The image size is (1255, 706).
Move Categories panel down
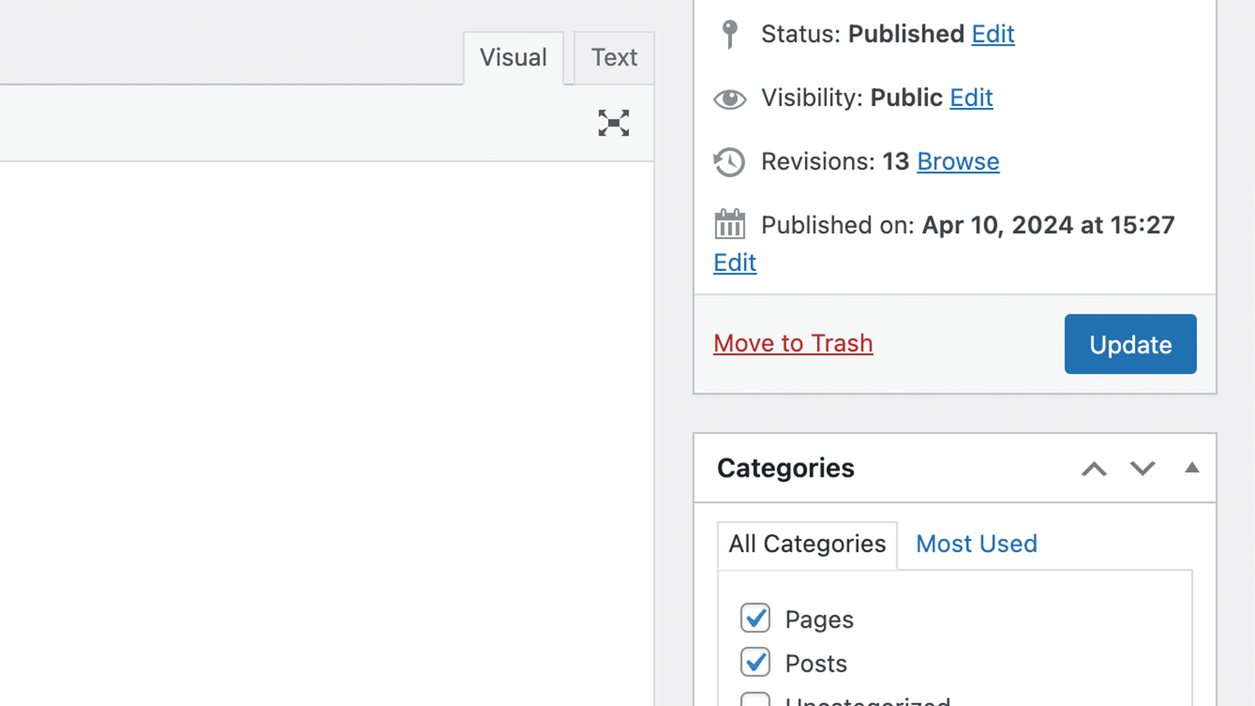point(1142,468)
